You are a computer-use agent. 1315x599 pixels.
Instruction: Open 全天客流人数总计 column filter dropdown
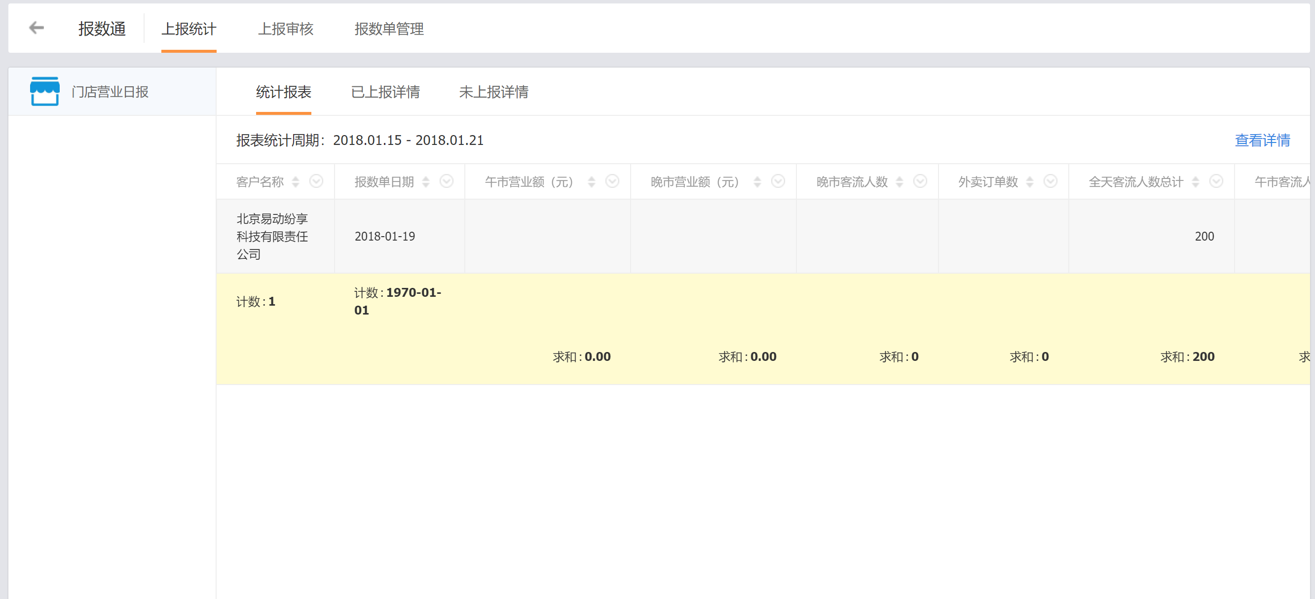click(1216, 181)
